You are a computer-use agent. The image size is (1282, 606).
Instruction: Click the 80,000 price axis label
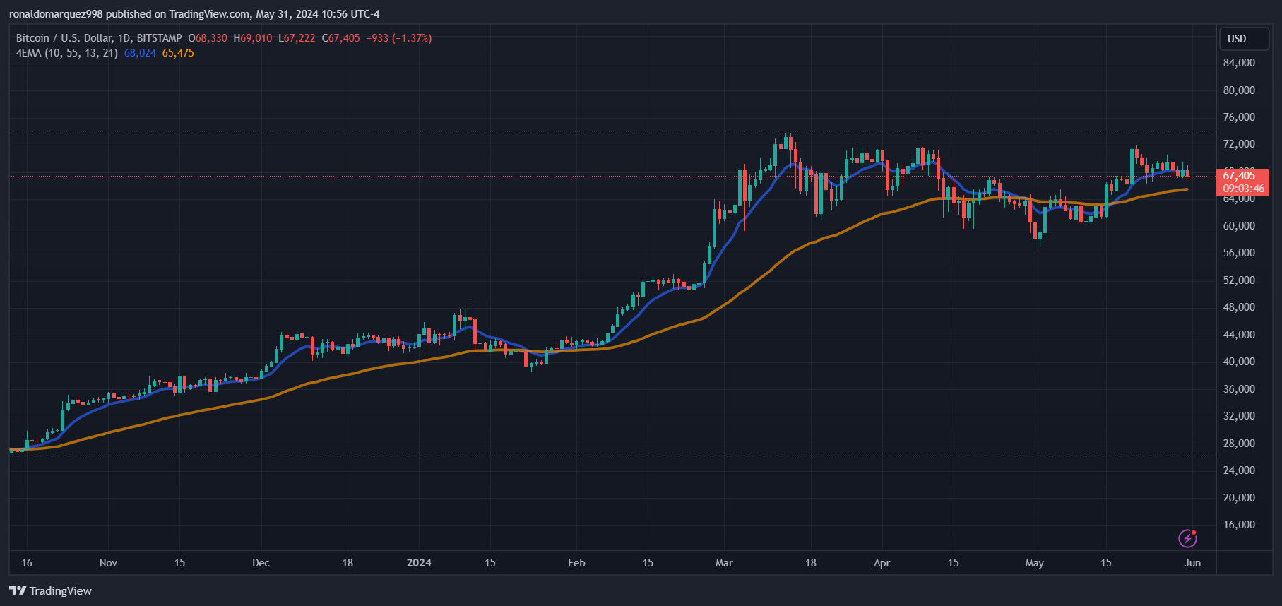(x=1239, y=90)
